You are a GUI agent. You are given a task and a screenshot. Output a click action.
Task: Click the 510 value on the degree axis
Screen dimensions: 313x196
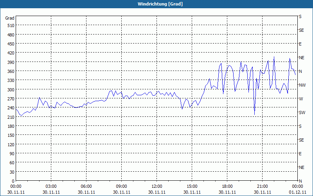pos(11,25)
